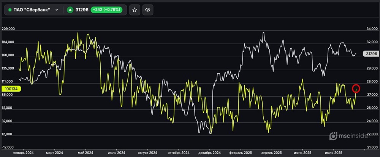Click the green status dot beside Сбербанк
380x157 pixels.
pyautogui.click(x=10, y=10)
